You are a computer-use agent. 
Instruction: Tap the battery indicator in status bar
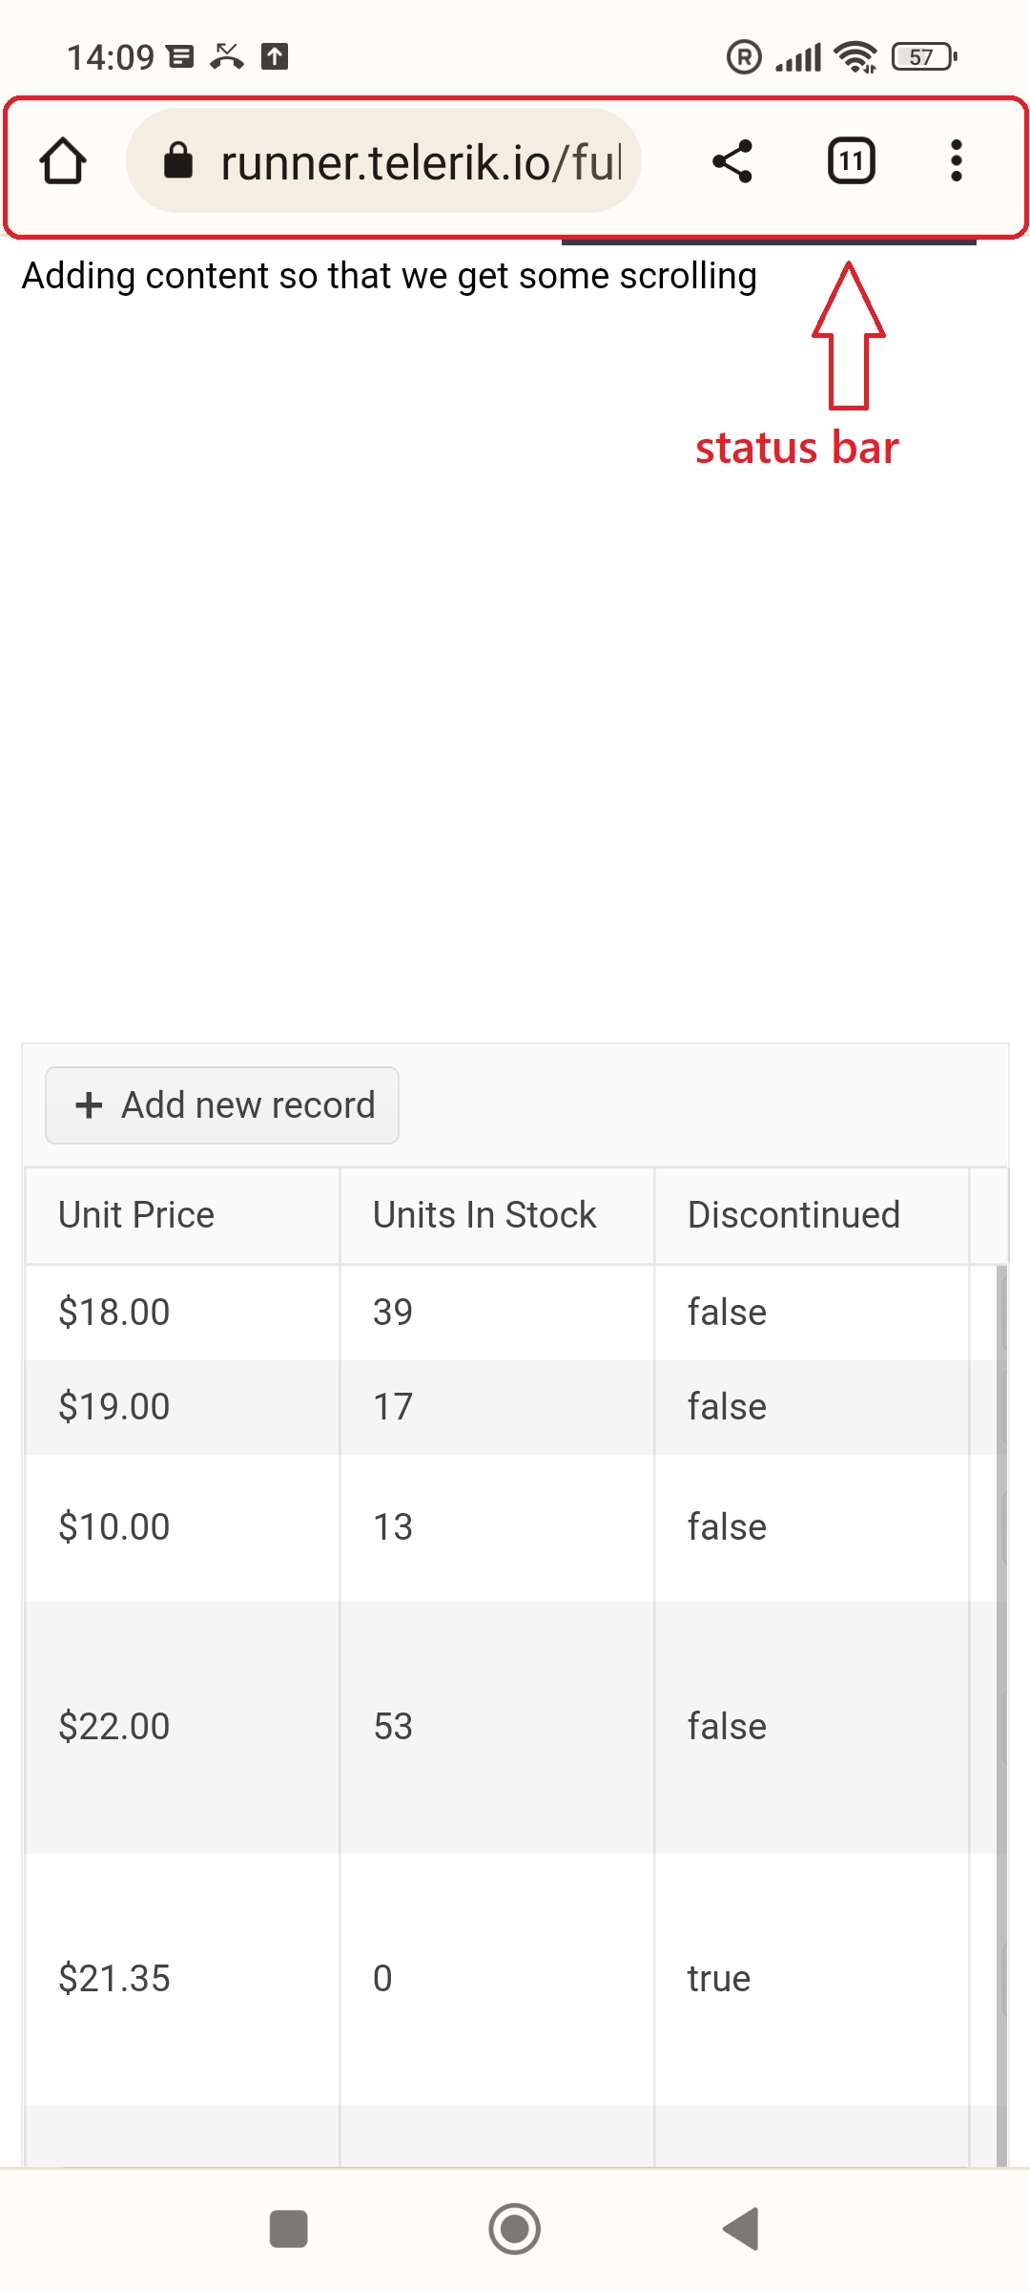click(x=923, y=57)
